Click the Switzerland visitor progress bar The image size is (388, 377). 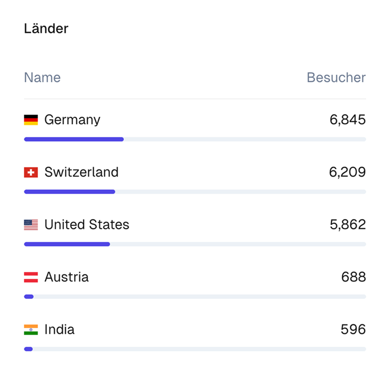(195, 192)
